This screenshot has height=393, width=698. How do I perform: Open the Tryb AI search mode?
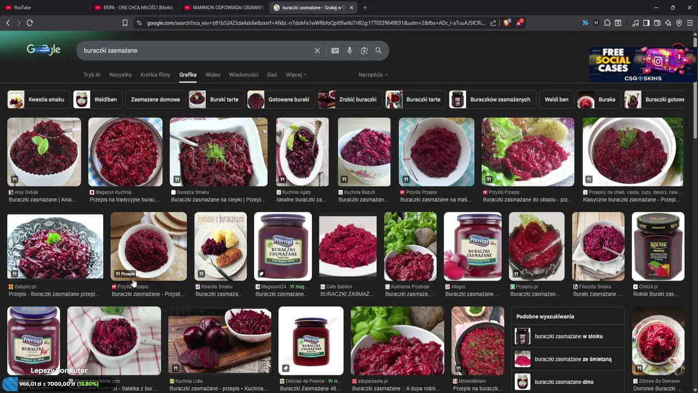pos(92,75)
